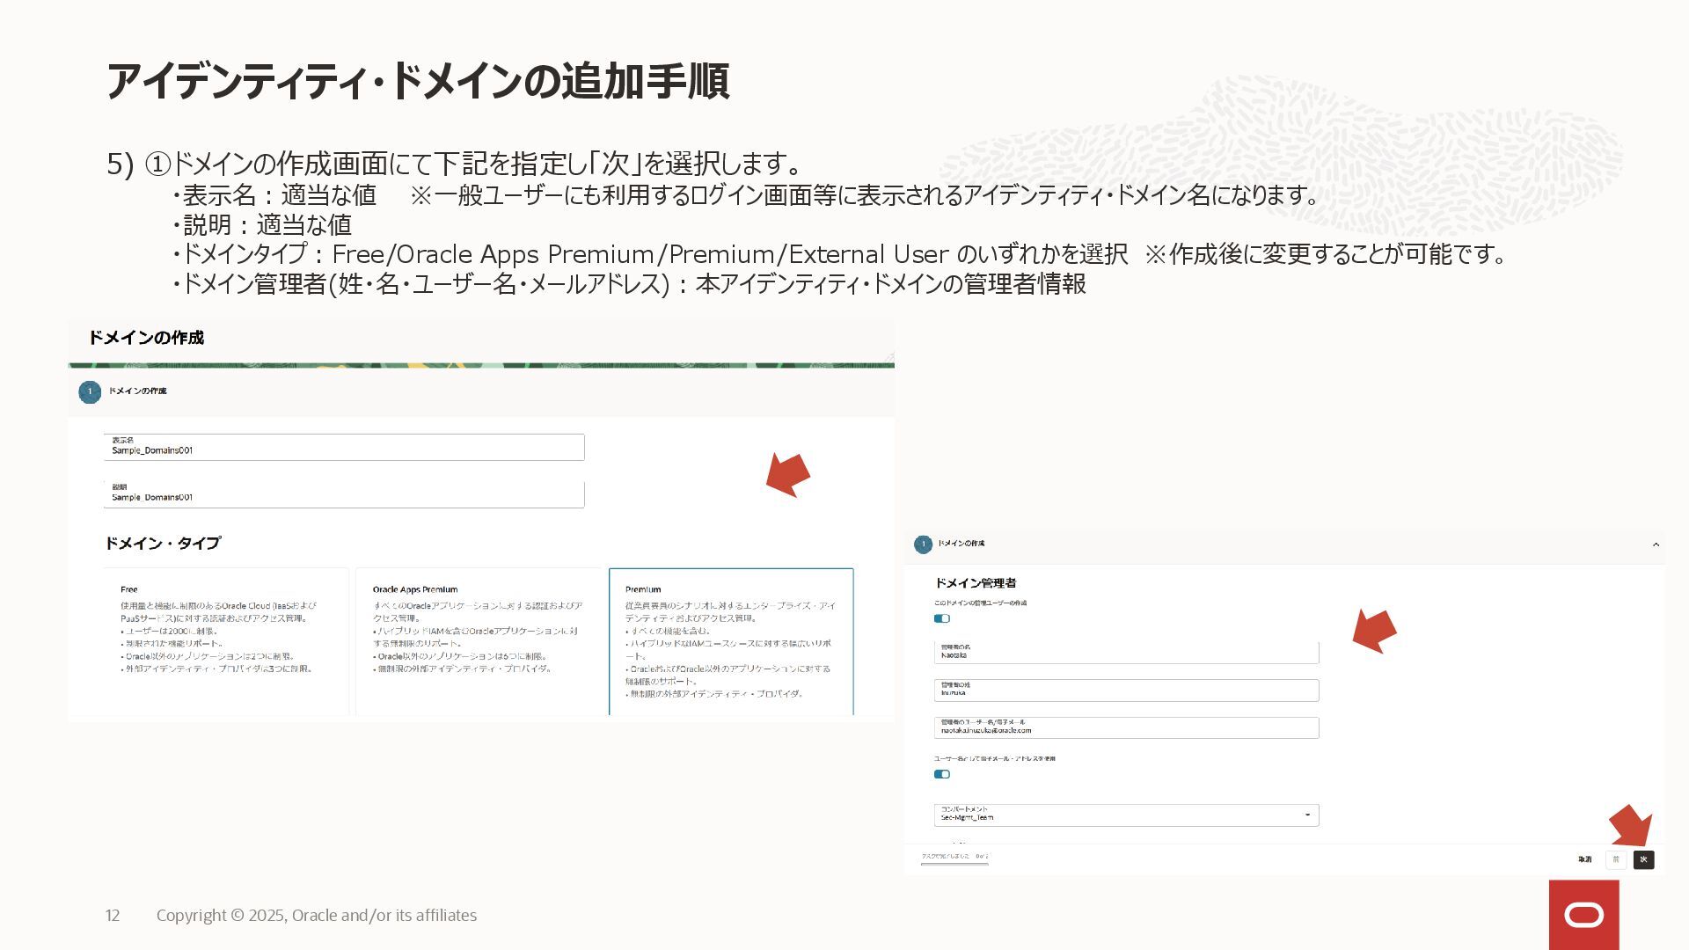Viewport: 1689px width, 950px height.
Task: Click the 取消 (Cancel) button
Action: pos(1584,859)
